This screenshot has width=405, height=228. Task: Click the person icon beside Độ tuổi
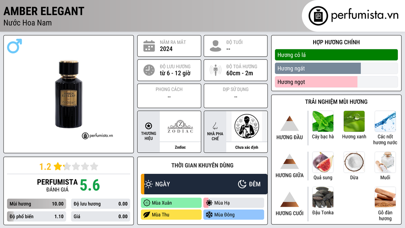pos(216,46)
